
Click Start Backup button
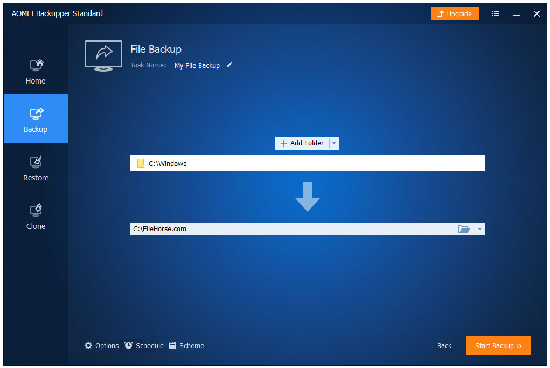[498, 345]
